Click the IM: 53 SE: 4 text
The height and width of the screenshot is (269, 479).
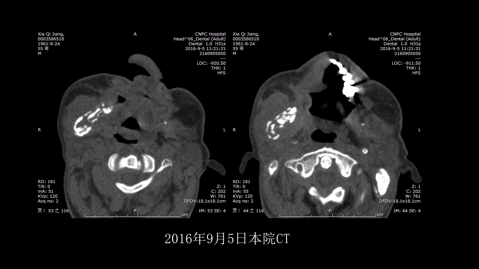pos(212,211)
